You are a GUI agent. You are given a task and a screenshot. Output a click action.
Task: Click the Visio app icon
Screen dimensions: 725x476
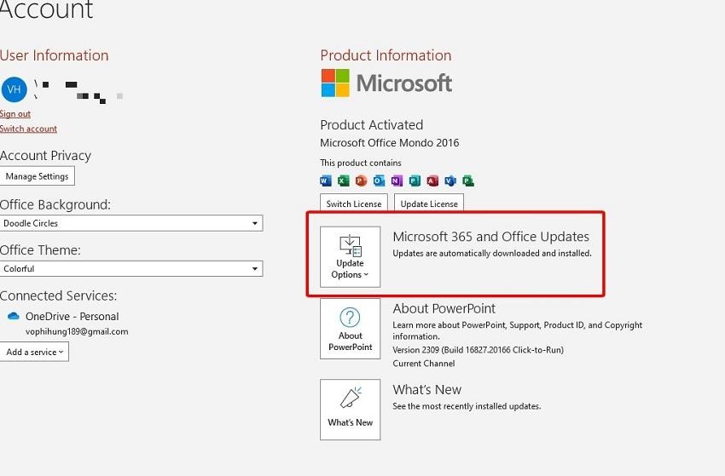point(450,181)
